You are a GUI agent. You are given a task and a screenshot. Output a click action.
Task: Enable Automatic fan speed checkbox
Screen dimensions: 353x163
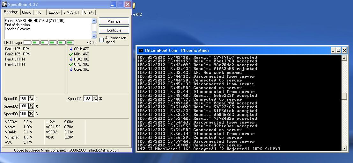tap(102, 40)
